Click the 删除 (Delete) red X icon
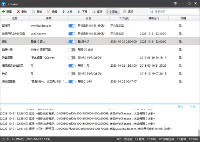 tap(18, 11)
